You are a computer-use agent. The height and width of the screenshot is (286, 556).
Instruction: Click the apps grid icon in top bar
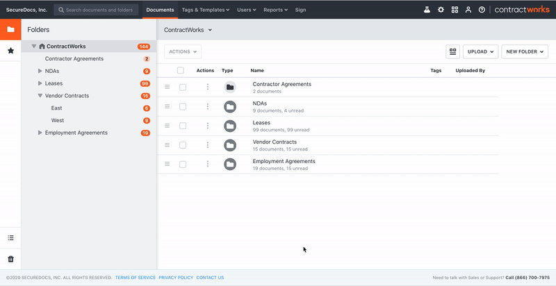pyautogui.click(x=455, y=10)
